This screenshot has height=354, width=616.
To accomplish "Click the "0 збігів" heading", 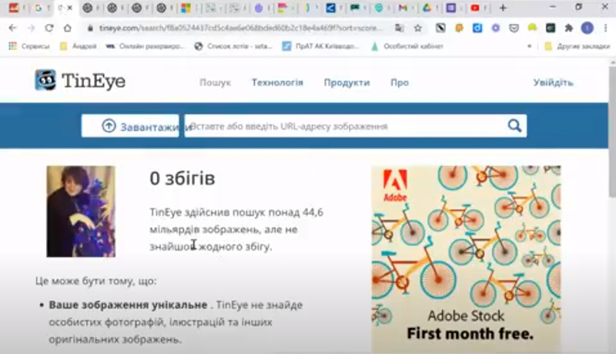I will 182,179.
